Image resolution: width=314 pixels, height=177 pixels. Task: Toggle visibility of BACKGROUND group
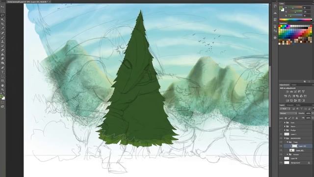click(x=281, y=138)
